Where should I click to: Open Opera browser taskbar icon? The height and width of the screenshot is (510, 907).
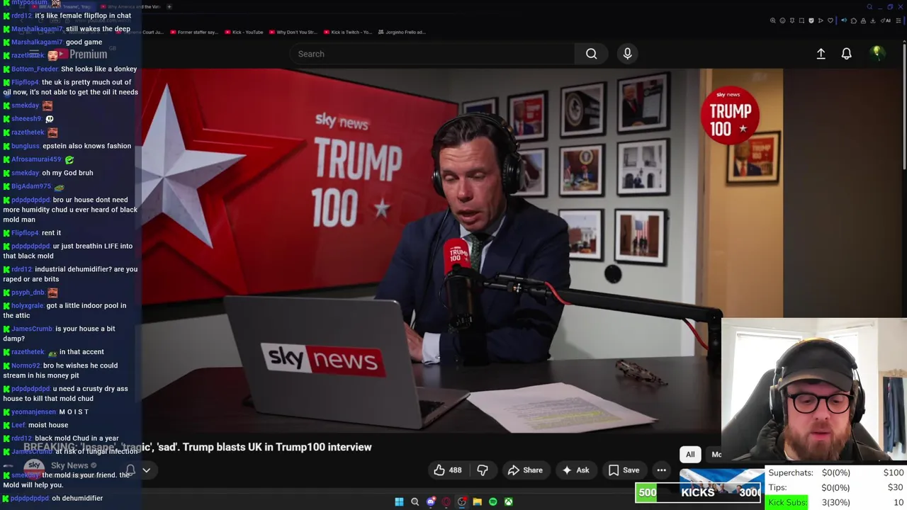(x=446, y=502)
